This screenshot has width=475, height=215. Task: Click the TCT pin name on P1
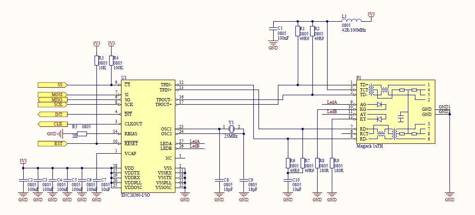364,90
